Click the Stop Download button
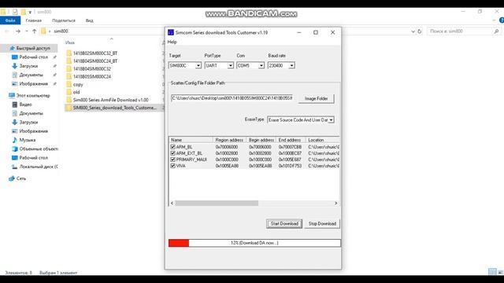504x283 pixels. pyautogui.click(x=322, y=223)
